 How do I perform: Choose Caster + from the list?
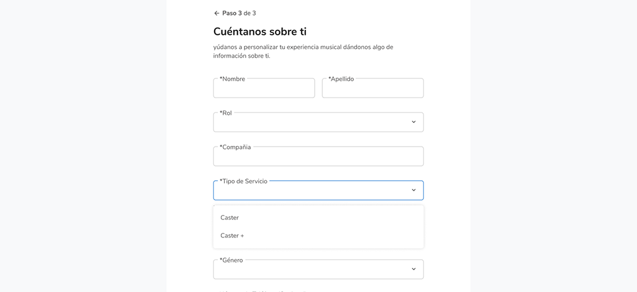232,235
